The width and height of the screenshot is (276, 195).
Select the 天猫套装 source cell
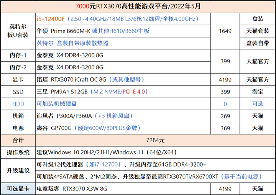pos(258,31)
